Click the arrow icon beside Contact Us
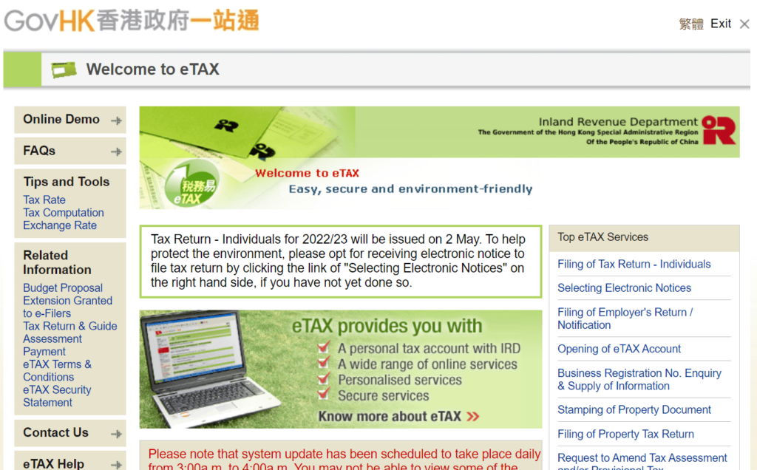Image resolution: width=757 pixels, height=470 pixels. tap(118, 432)
